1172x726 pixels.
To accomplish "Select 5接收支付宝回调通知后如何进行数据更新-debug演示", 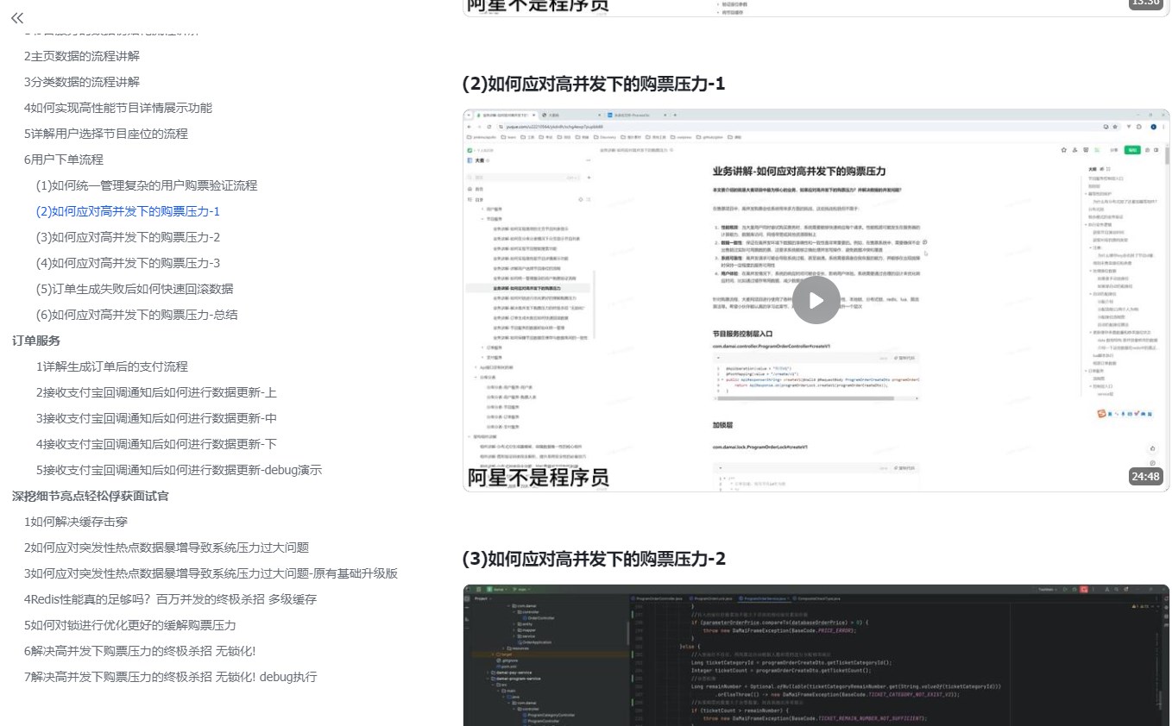I will [x=180, y=470].
